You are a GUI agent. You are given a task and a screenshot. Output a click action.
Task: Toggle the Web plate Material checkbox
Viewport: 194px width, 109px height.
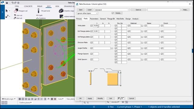pyautogui.click(x=129, y=25)
